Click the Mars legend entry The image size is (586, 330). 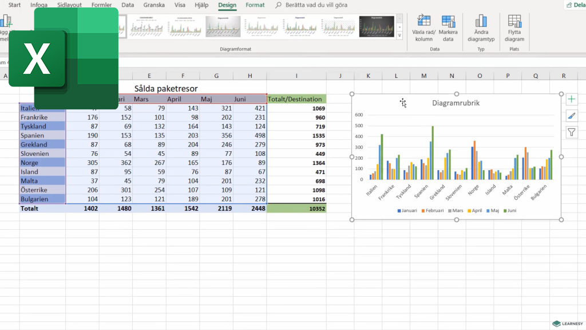[x=456, y=211]
